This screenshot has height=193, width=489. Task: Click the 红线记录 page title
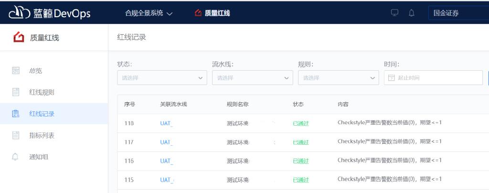coord(132,37)
